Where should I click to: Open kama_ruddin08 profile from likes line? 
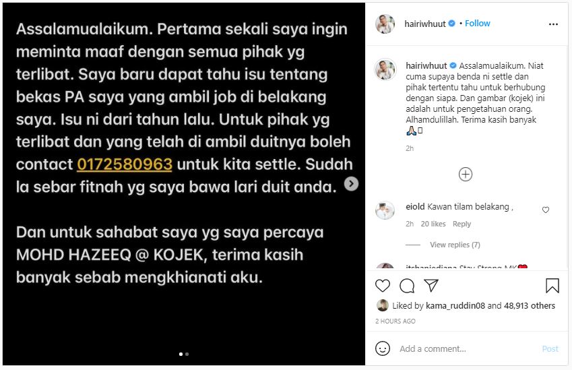(455, 306)
